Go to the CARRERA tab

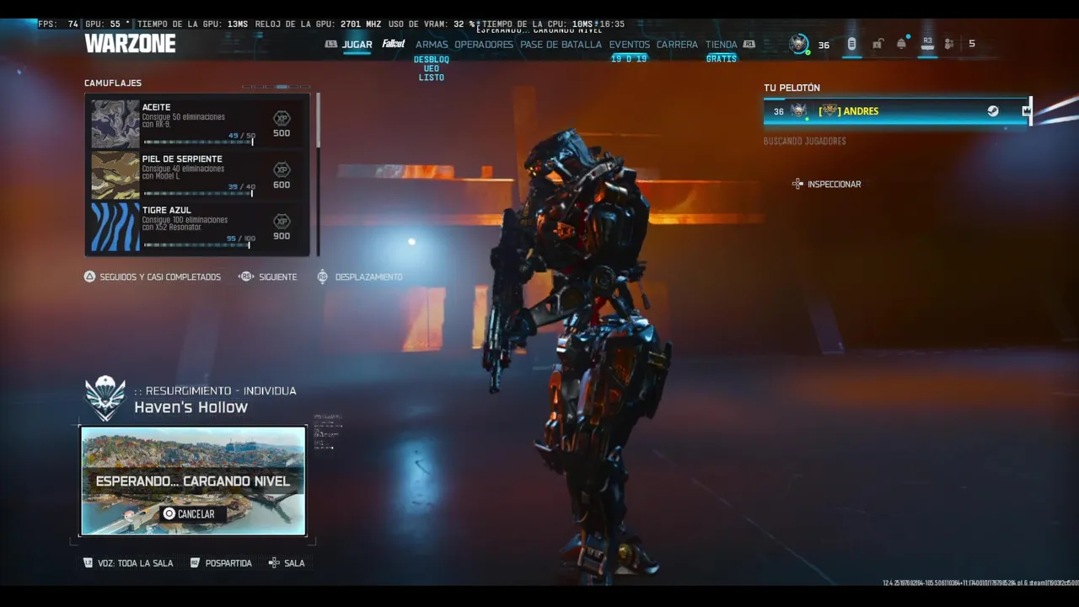677,45
